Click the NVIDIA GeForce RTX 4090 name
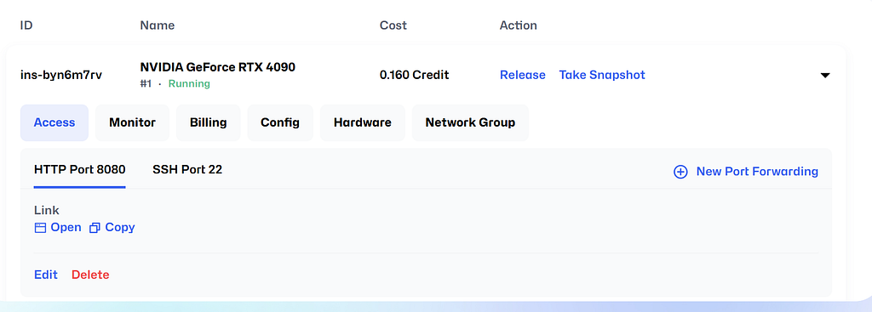 pos(217,67)
